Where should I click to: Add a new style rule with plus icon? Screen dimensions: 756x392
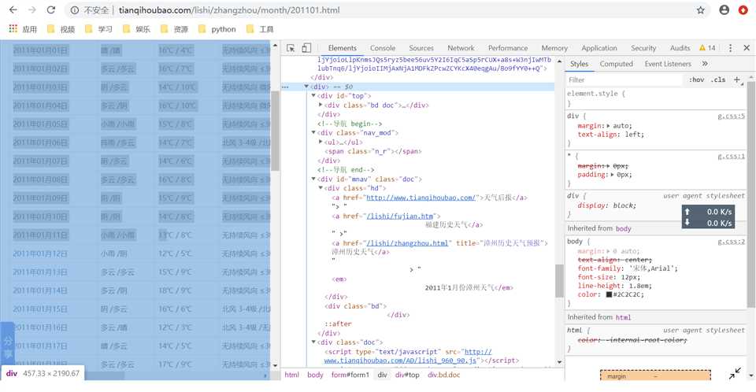(x=737, y=80)
